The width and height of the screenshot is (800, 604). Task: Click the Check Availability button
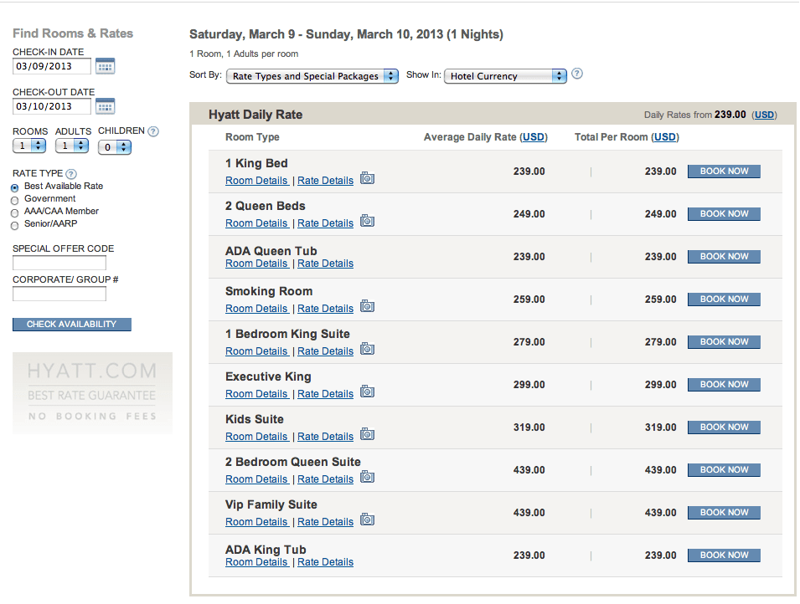pyautogui.click(x=72, y=325)
